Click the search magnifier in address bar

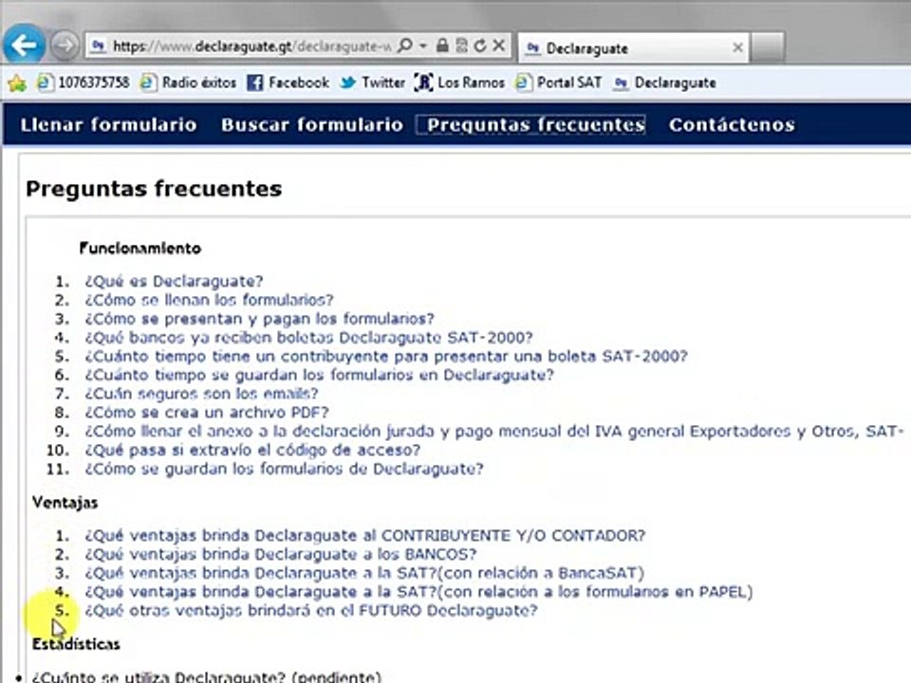click(x=405, y=46)
